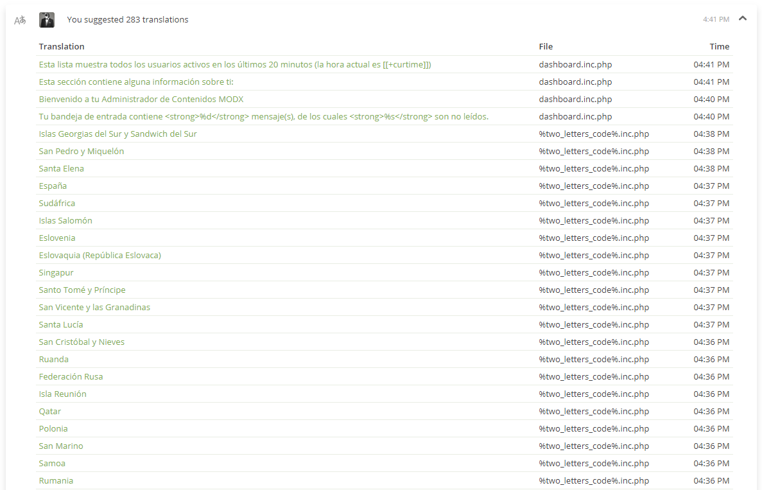Open 'Bienvenido a tu Administrador de Contenidos' translation
The width and height of the screenshot is (762, 490).
tap(141, 99)
